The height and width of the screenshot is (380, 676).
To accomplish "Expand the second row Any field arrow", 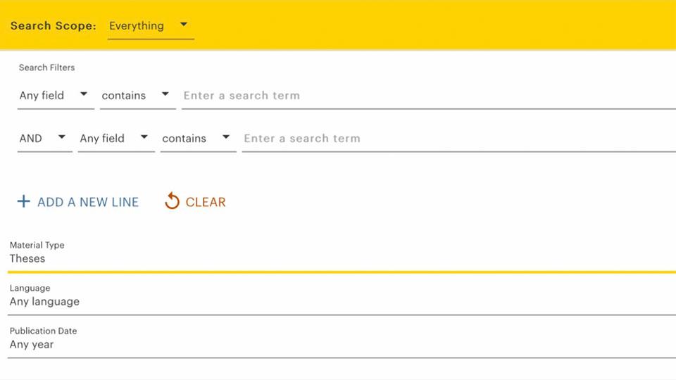I will 144,137.
